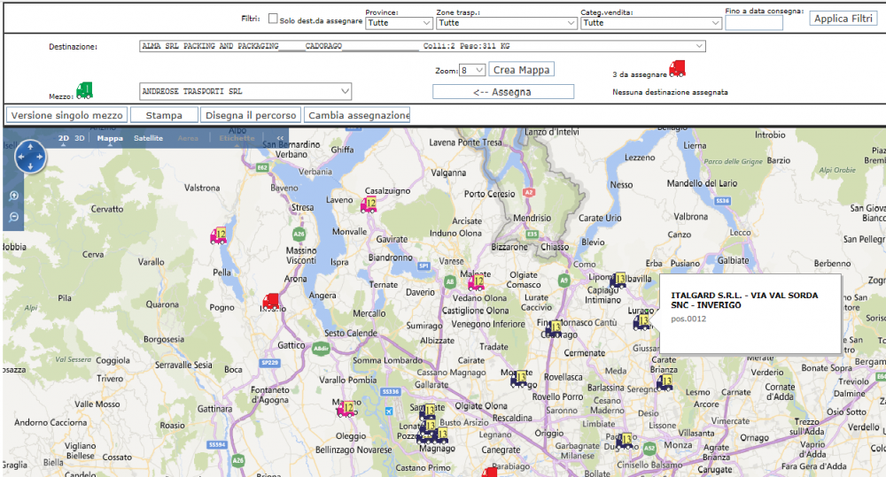Viewport: 886px width, 477px height.
Task: Open the Zone trasp. dropdown
Action: point(506,23)
